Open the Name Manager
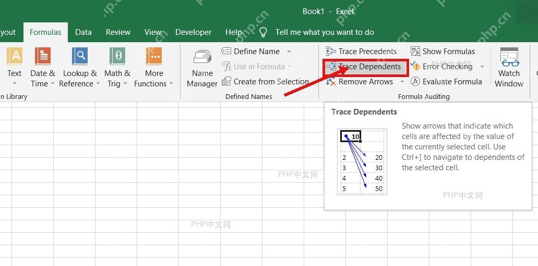This screenshot has width=538, height=266. pos(202,69)
